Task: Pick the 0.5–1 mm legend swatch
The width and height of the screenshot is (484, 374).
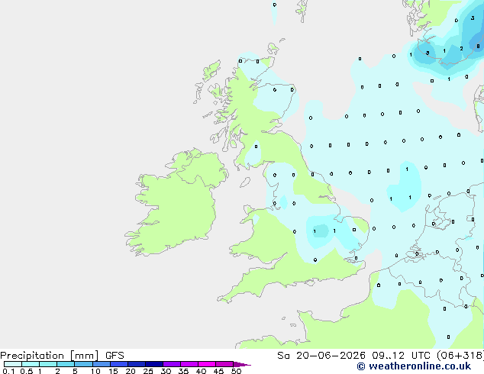Action: click(31, 364)
